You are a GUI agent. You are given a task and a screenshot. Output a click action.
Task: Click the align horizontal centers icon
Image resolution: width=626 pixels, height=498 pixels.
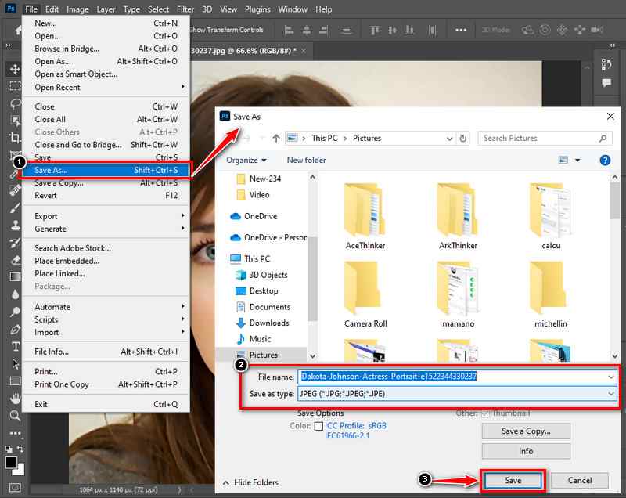pos(307,30)
